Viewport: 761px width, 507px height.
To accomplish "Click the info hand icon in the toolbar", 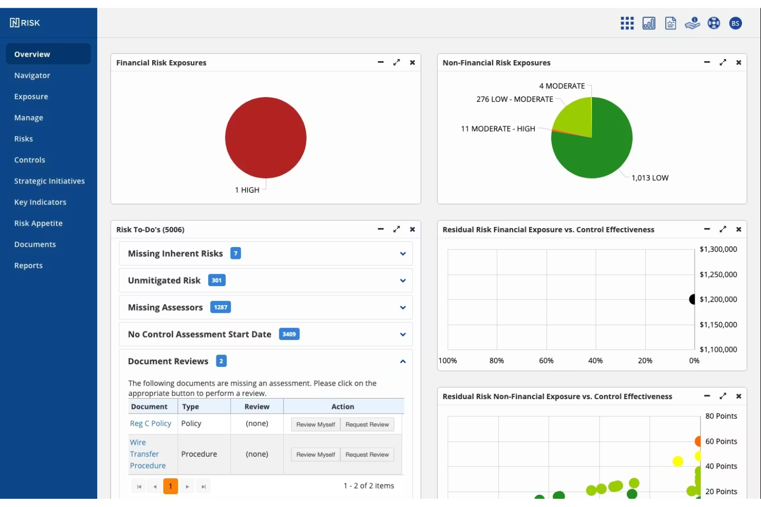I will tap(692, 23).
